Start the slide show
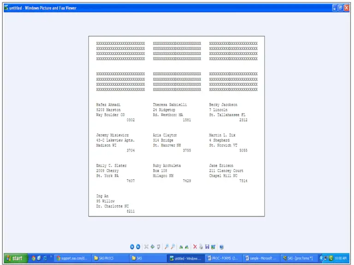 [x=159, y=247]
